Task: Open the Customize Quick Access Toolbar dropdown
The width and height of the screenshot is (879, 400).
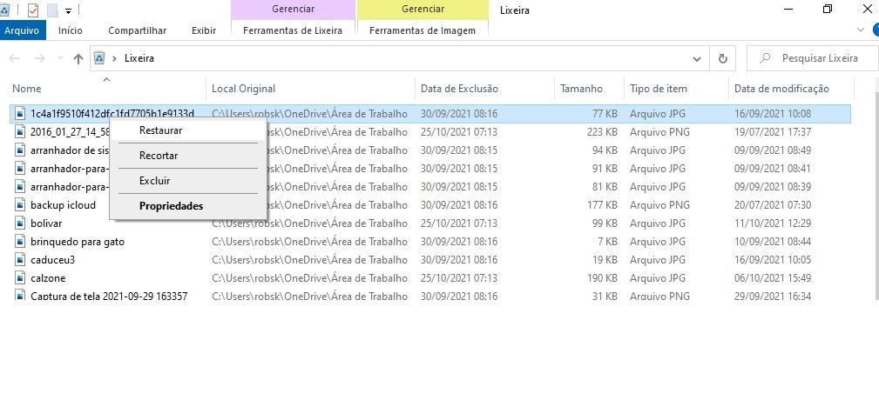Action: (69, 10)
